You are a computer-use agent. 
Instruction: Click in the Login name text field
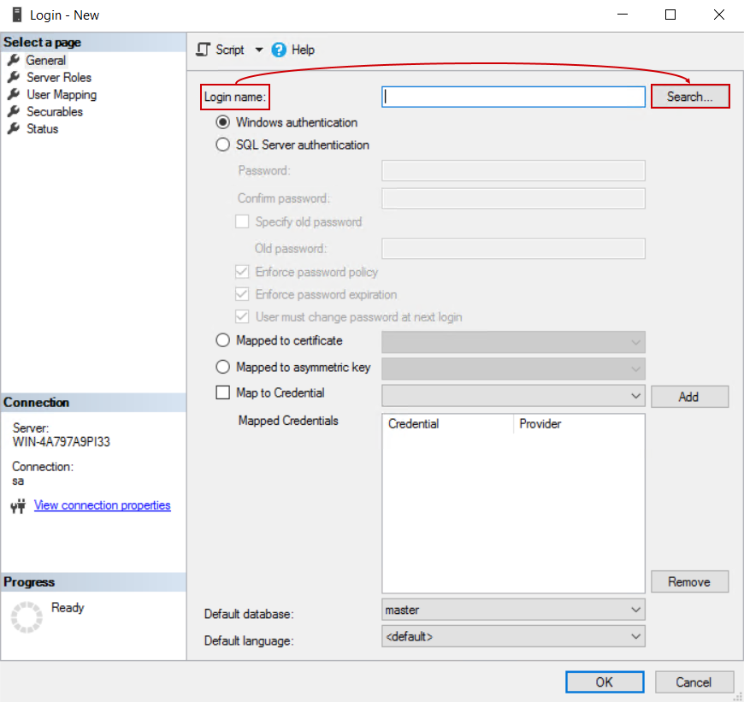[x=513, y=97]
